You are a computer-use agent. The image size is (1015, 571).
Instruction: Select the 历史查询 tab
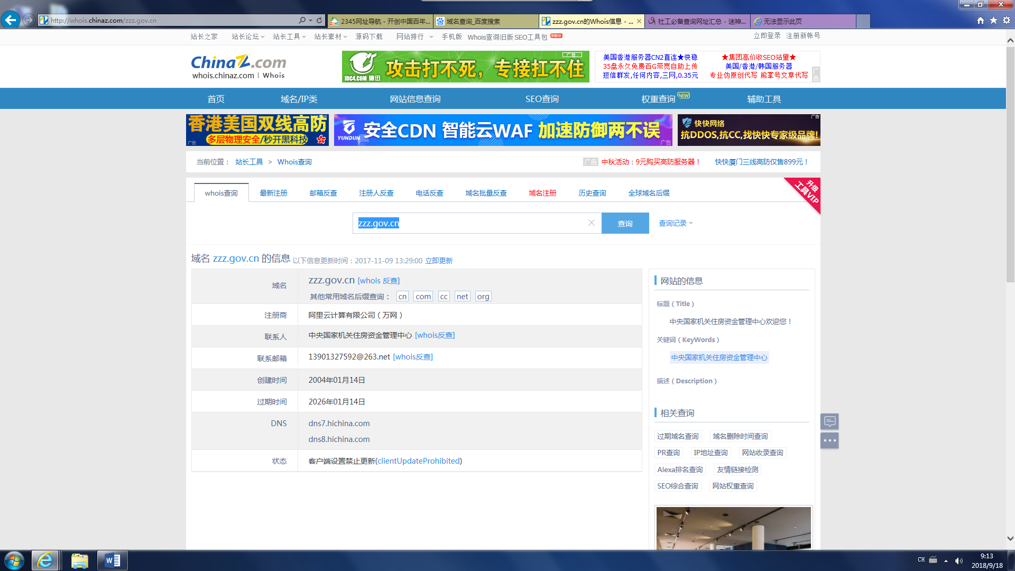click(592, 193)
